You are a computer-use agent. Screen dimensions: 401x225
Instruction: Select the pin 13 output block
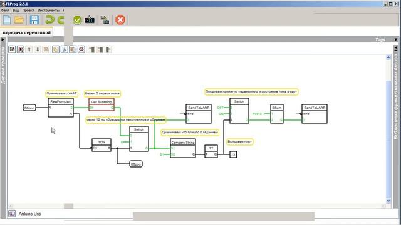(233, 154)
